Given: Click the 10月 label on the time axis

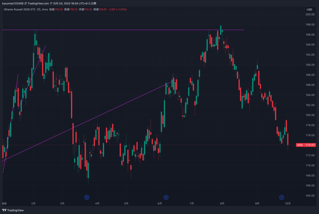Looking at the screenshot, I should (x=288, y=203).
